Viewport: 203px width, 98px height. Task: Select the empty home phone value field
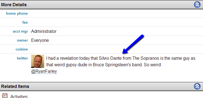[x=116, y=13]
